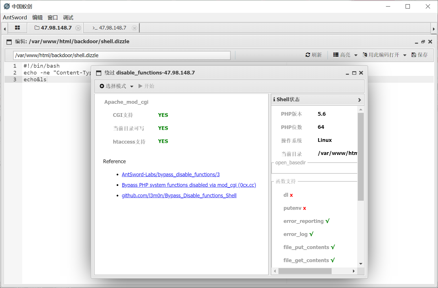Click the AntSword logo in the title bar
Screen dimensions: 438x288
coord(6,6)
